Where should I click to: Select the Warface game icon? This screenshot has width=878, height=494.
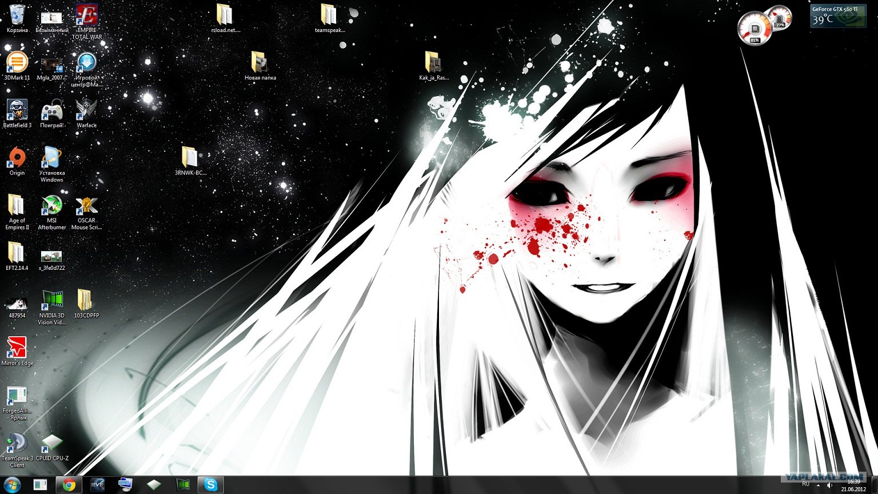(86, 110)
